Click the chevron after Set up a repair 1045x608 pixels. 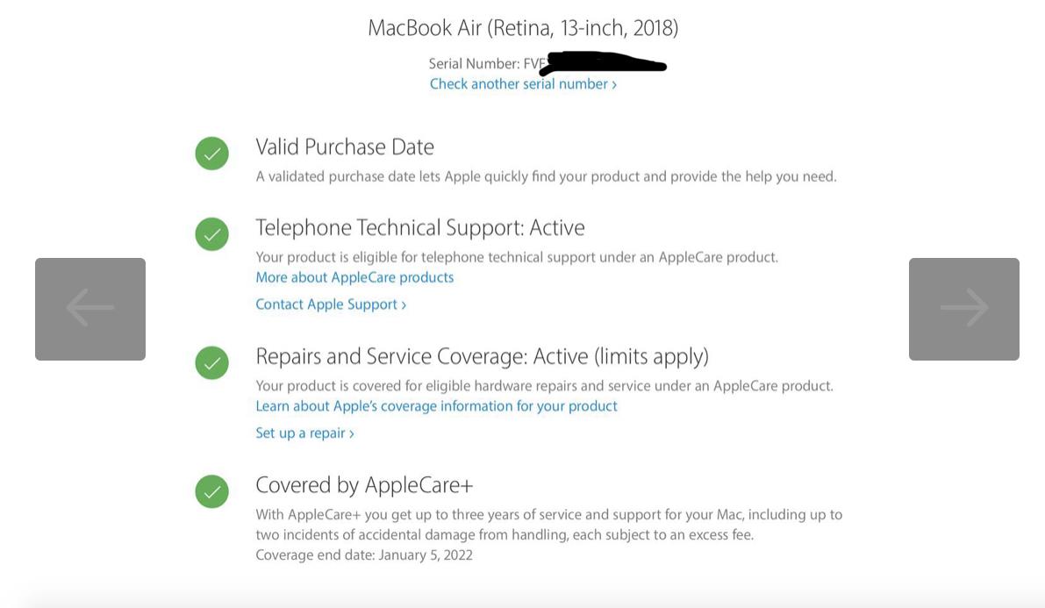[x=352, y=434]
